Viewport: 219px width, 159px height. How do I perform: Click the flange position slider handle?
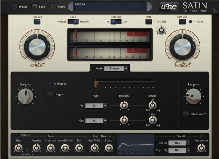click(96, 84)
